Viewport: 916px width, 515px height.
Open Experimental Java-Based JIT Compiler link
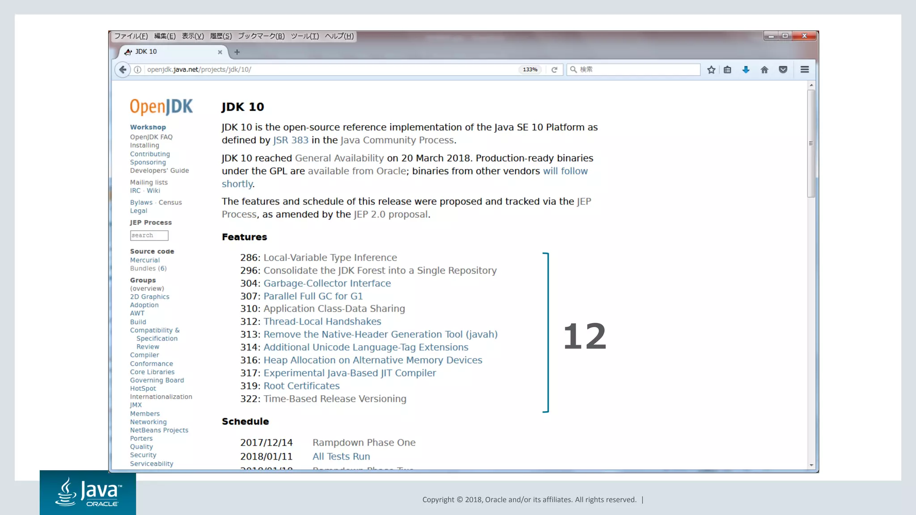click(350, 373)
